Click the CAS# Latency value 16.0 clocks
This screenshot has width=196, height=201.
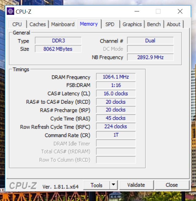pyautogui.click(x=116, y=93)
